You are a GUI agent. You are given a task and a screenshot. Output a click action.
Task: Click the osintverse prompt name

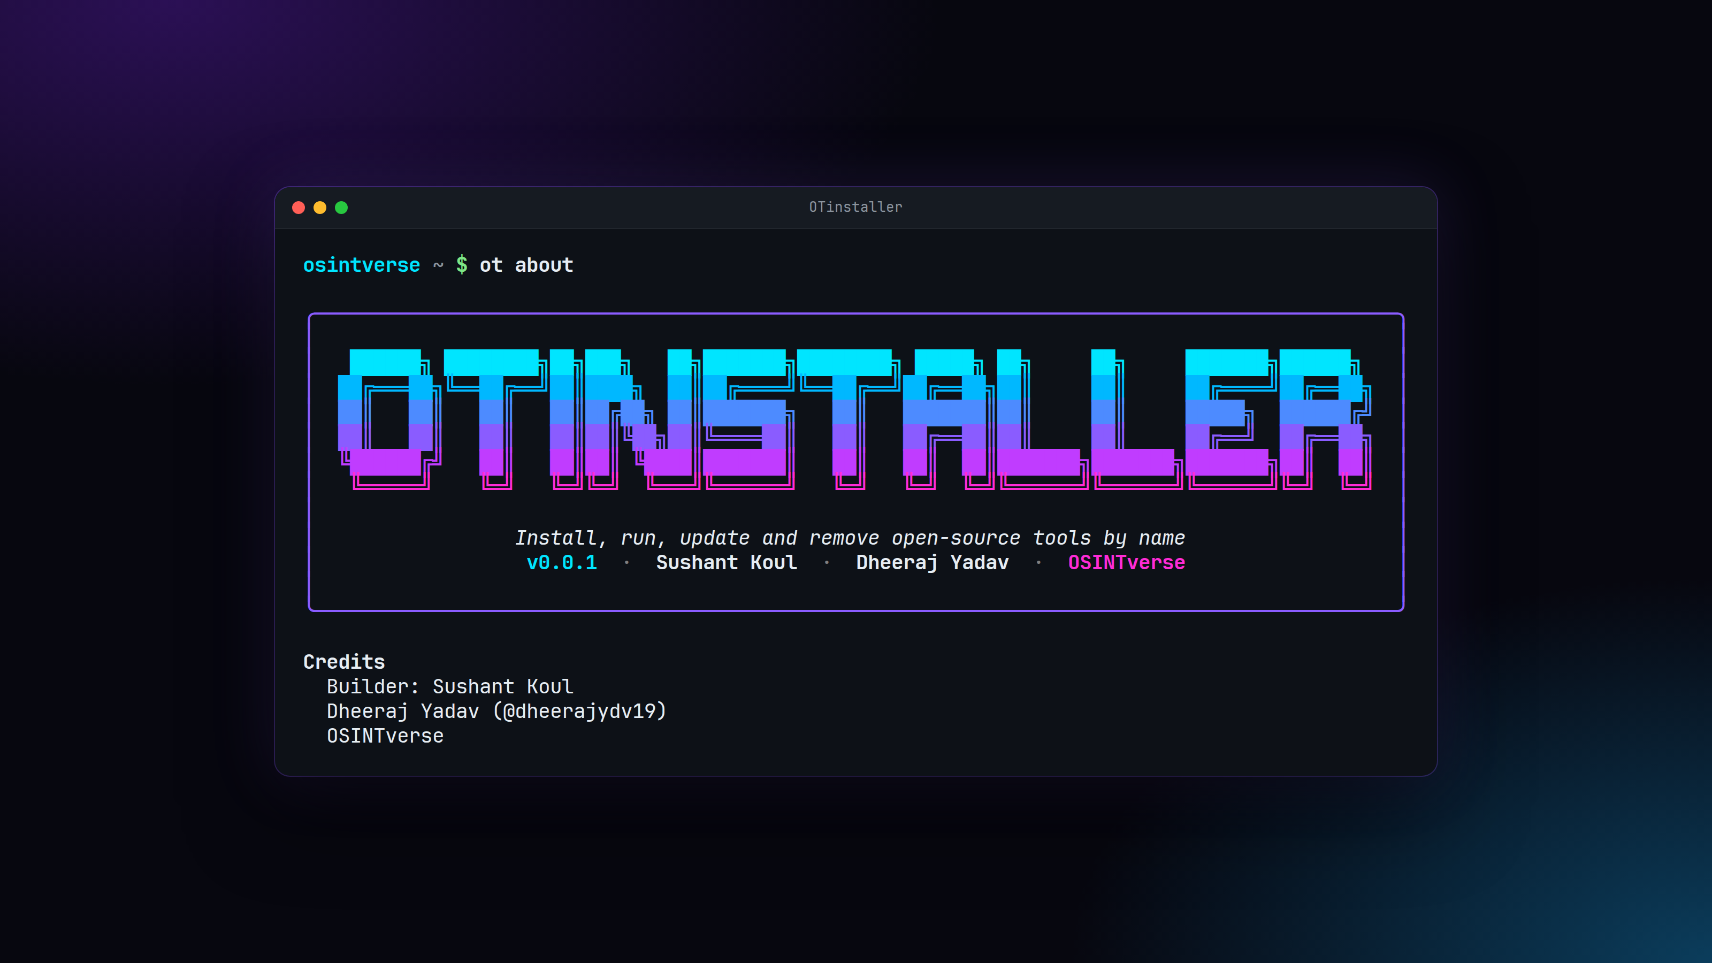point(362,265)
